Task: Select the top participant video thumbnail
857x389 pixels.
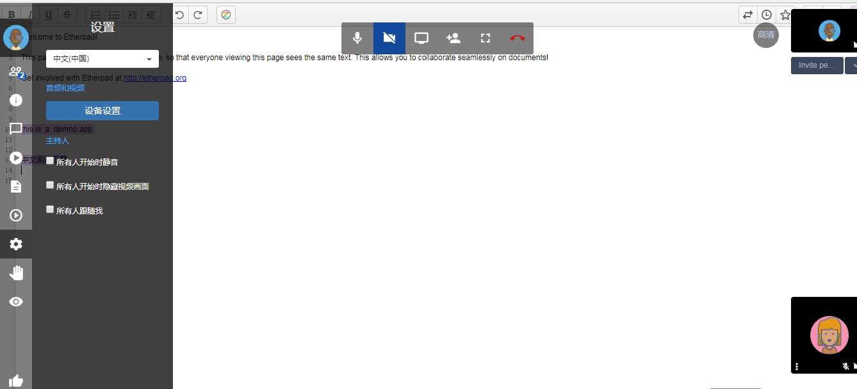Action: coord(824,31)
